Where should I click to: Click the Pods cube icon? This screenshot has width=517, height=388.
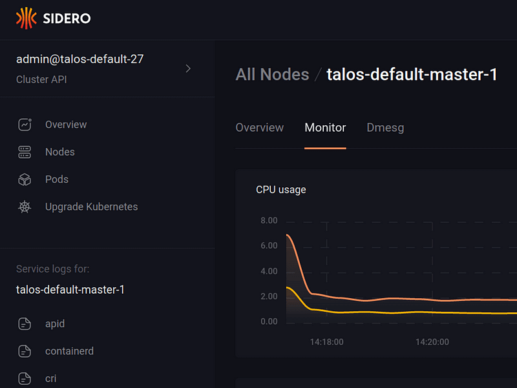point(25,179)
